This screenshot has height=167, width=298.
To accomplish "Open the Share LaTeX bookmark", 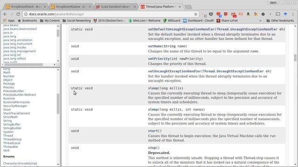I will point(227,20).
